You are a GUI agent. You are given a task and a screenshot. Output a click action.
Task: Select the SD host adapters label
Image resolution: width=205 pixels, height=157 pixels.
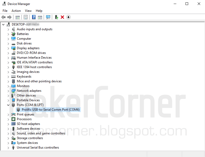pyautogui.click(x=28, y=124)
